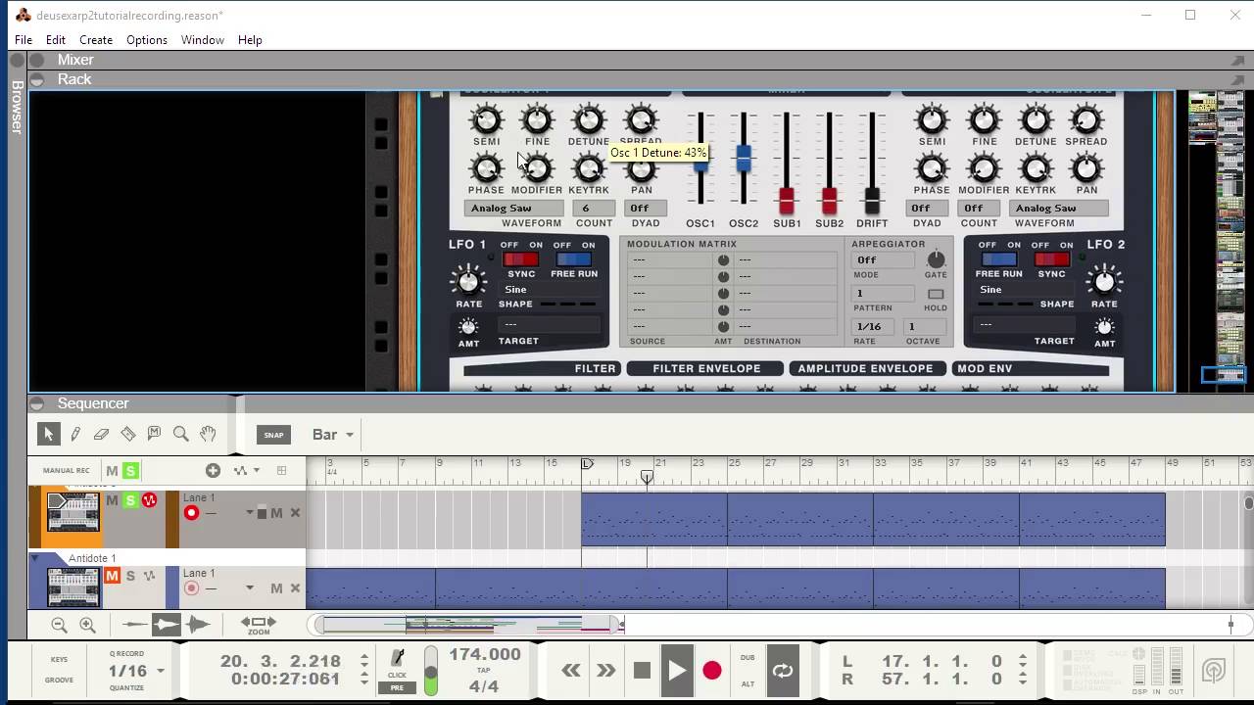Select the Razor tool
Image resolution: width=1254 pixels, height=705 pixels.
click(127, 434)
